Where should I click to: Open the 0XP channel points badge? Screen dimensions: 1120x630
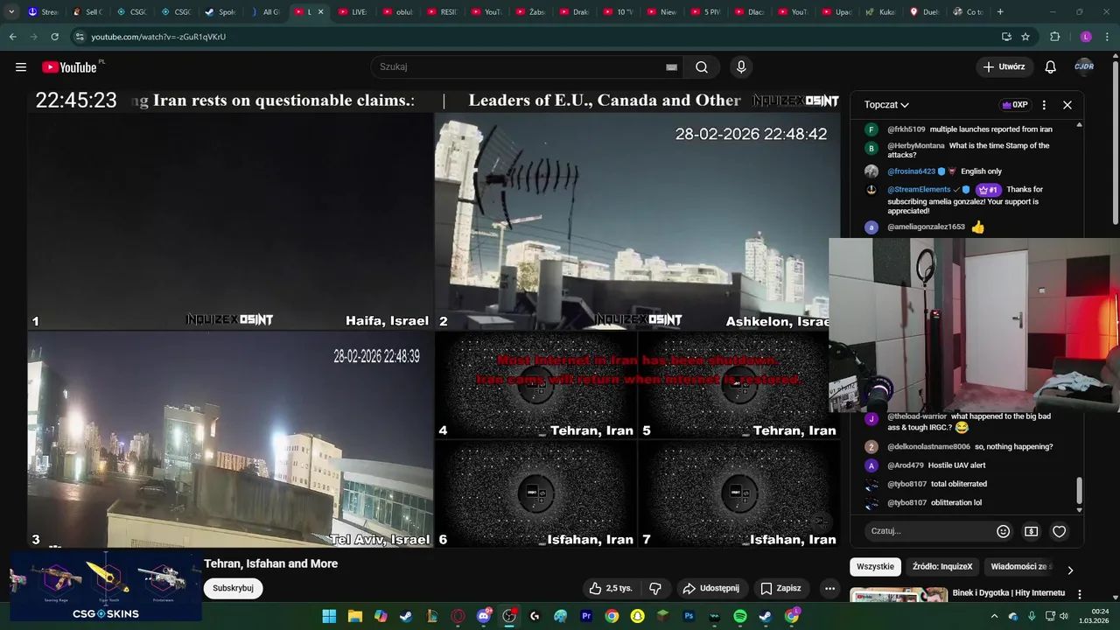[x=1014, y=105]
